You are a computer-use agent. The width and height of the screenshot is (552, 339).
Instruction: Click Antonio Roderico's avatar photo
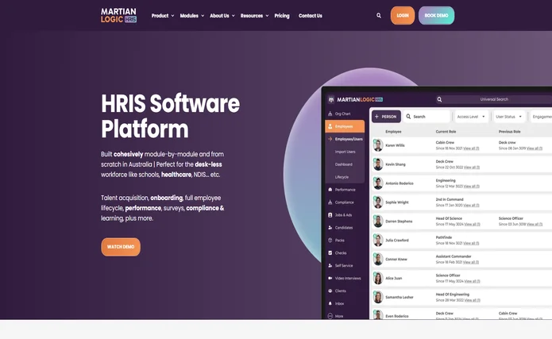pyautogui.click(x=378, y=183)
